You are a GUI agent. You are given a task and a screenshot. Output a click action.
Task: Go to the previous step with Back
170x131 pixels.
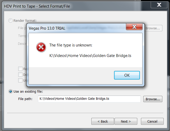(x=103, y=121)
